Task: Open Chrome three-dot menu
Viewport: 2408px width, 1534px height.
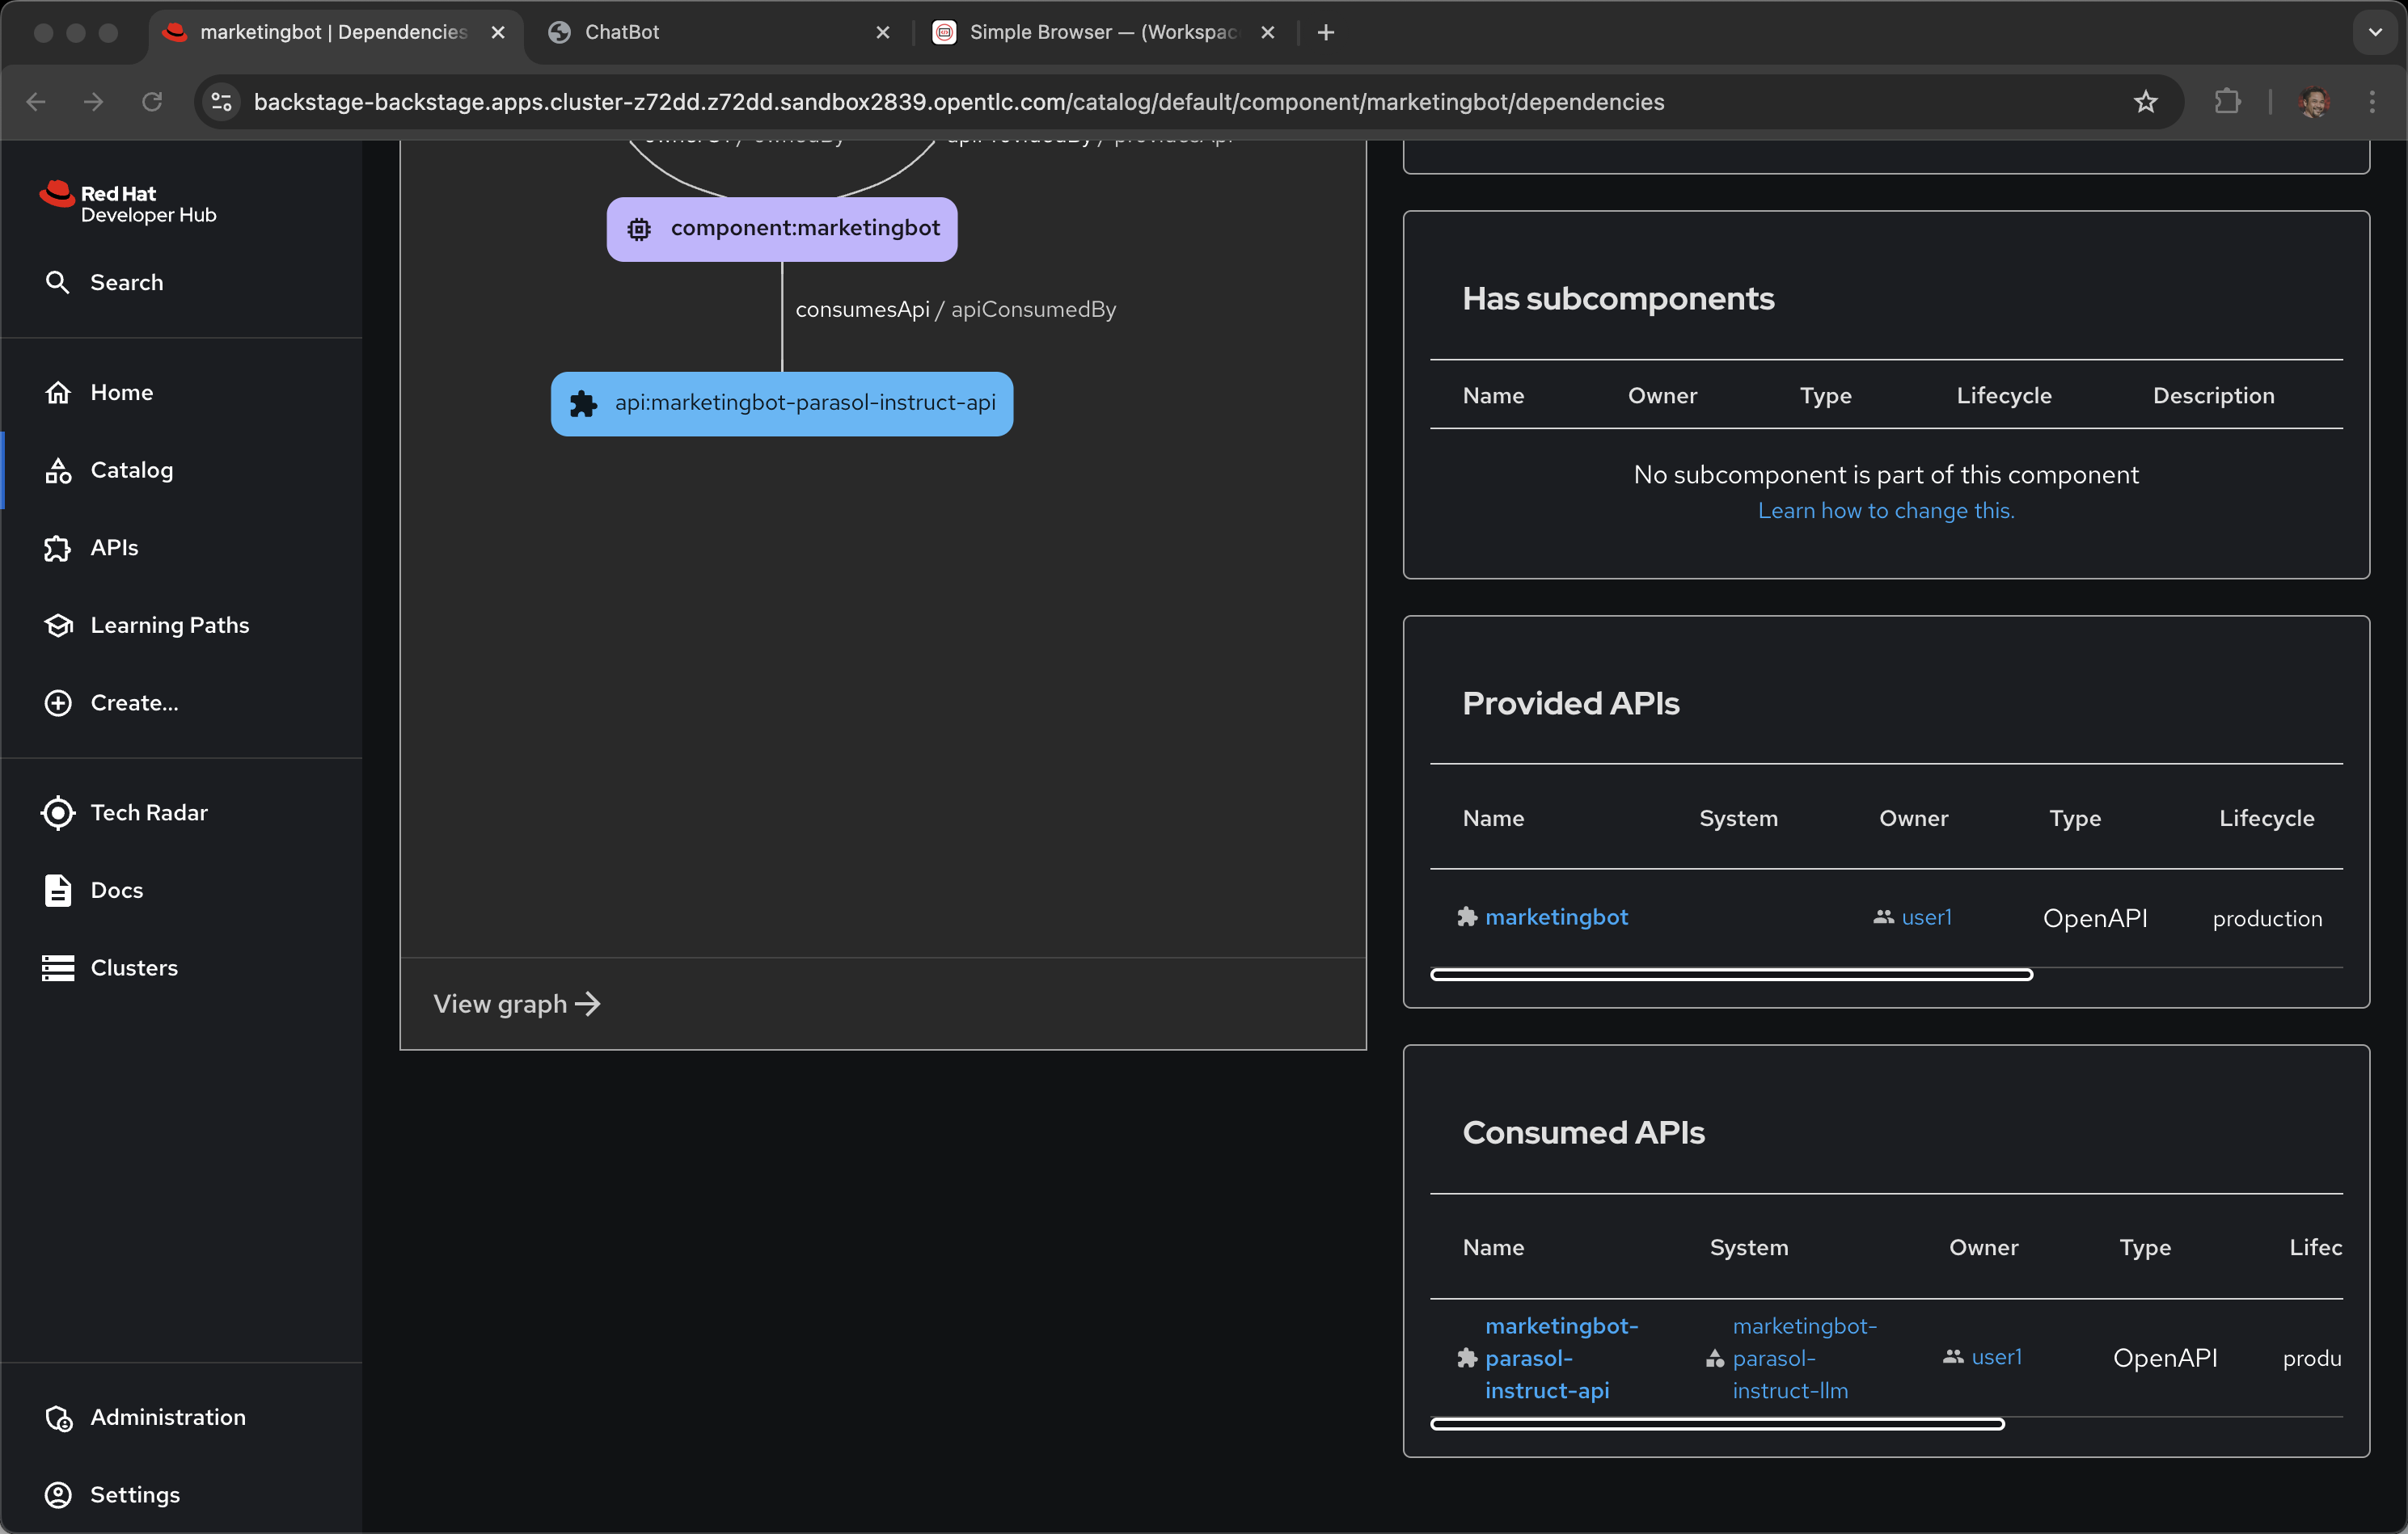Action: point(2372,102)
